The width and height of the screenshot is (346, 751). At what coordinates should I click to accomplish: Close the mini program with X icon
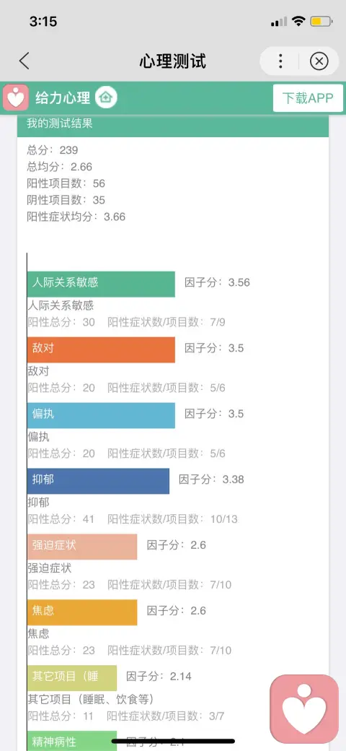click(x=319, y=61)
